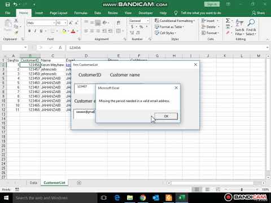Screen dimensions: 271x203
Task: Align text to the left
Action: coord(86,31)
